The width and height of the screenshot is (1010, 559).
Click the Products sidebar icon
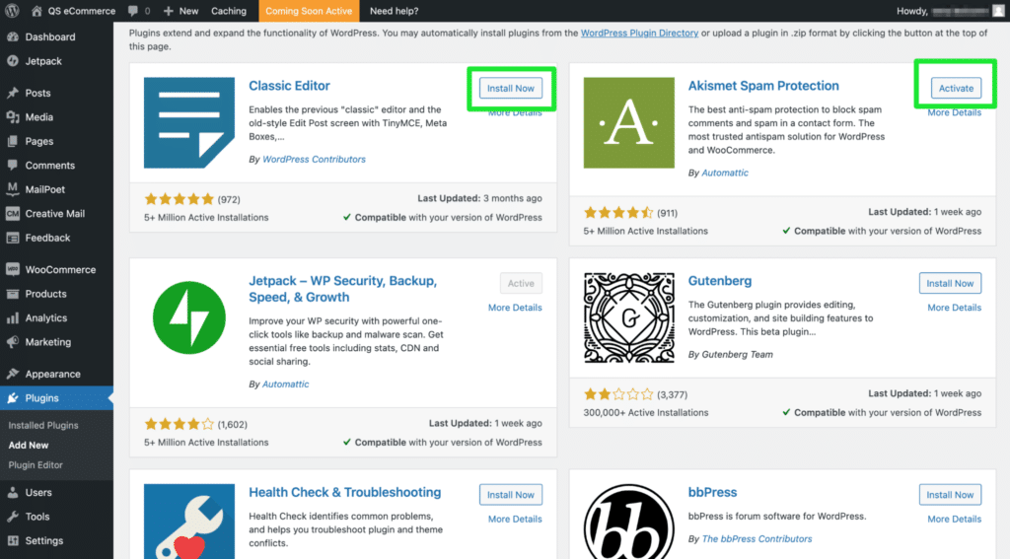[13, 294]
